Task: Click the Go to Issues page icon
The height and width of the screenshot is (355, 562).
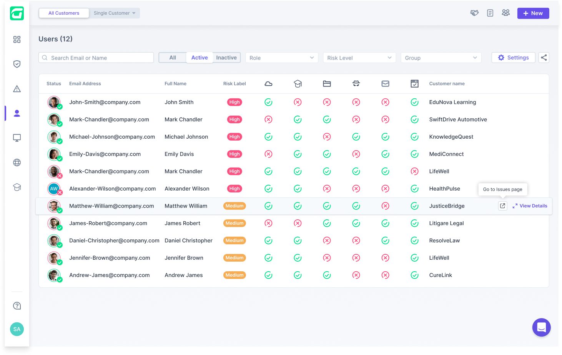Action: click(x=502, y=206)
